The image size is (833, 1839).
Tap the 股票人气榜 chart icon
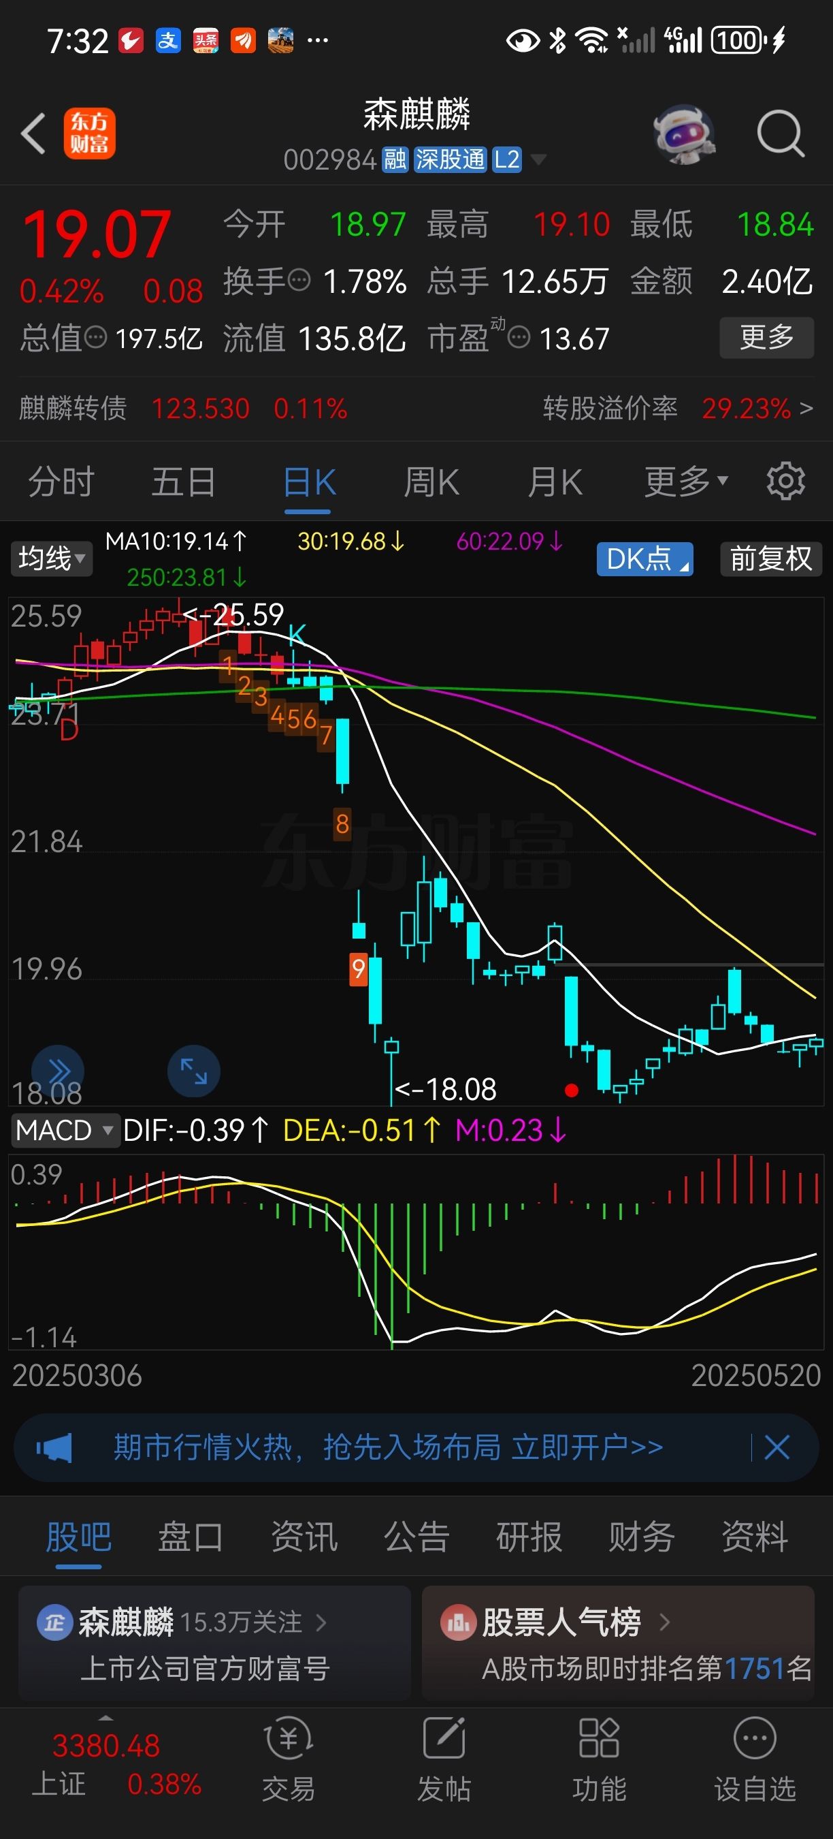[x=458, y=1622]
